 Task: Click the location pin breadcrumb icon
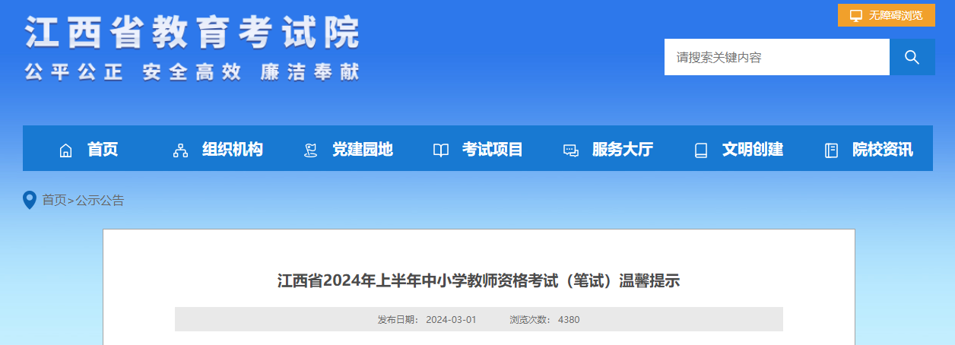[30, 201]
